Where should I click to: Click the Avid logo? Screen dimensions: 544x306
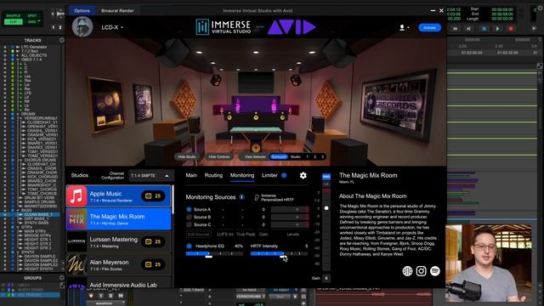(292, 27)
